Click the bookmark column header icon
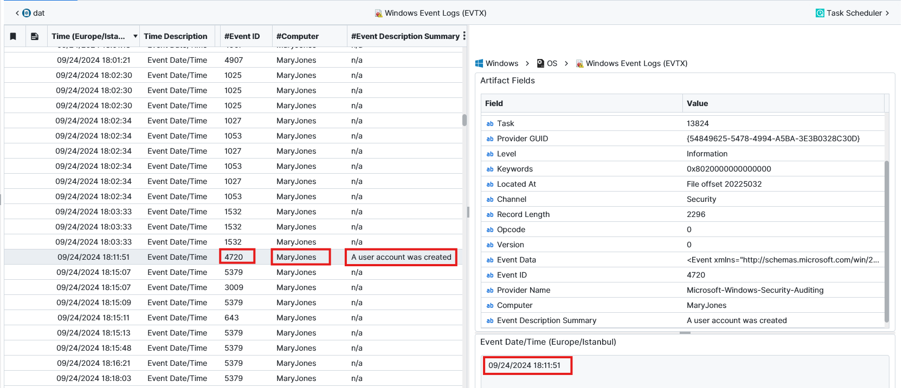The height and width of the screenshot is (388, 903). click(13, 36)
